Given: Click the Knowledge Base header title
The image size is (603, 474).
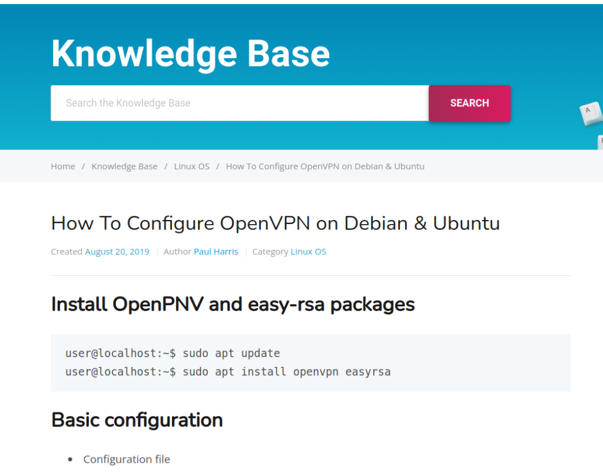Looking at the screenshot, I should [190, 54].
